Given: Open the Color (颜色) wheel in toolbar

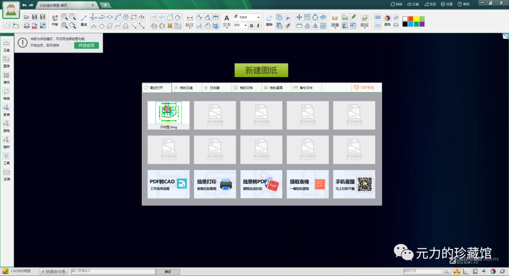Looking at the screenshot, I should tap(387, 18).
